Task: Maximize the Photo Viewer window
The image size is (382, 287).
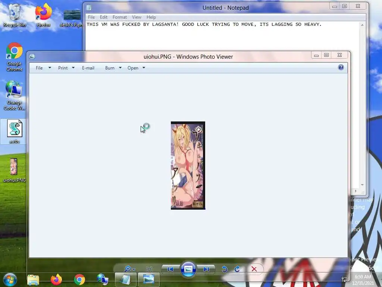Action: click(x=326, y=55)
